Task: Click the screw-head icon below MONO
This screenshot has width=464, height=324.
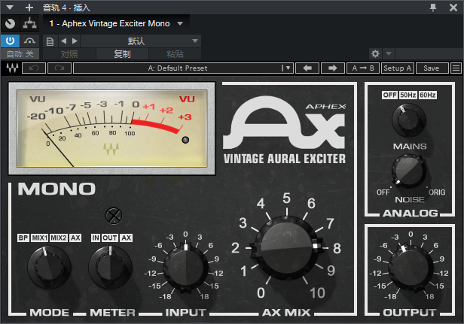Action: 114,216
